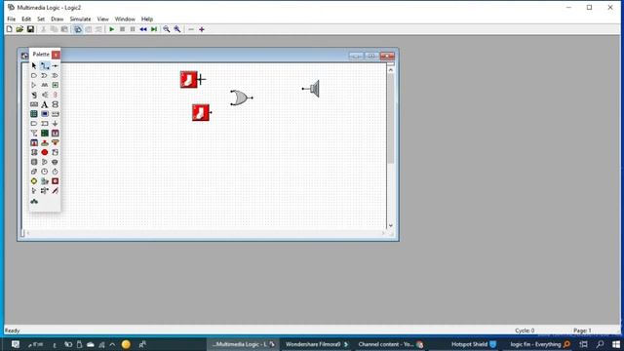The height and width of the screenshot is (351, 624).
Task: Select the inverter buffer gate in the Palette
Action: point(34,85)
